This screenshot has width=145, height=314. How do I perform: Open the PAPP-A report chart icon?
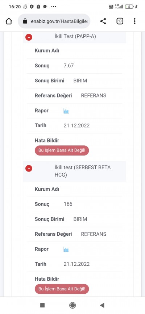pyautogui.click(x=66, y=111)
